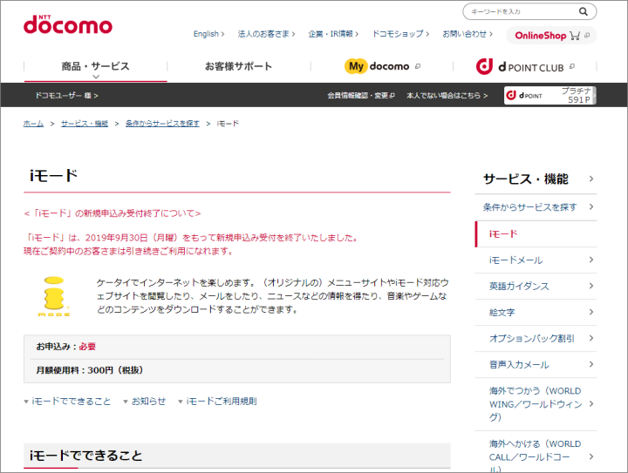
Task: Open the お客様サポート tab
Action: click(x=238, y=66)
